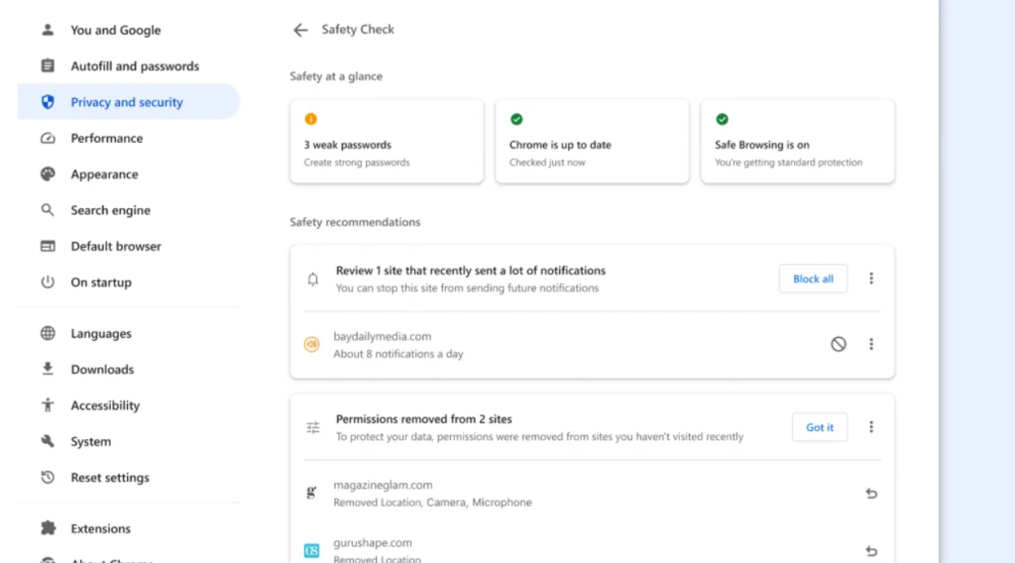Screen dimensions: 1015x563
Task: Click the puzzle piece icon beside Extensions
Action: pyautogui.click(x=48, y=528)
